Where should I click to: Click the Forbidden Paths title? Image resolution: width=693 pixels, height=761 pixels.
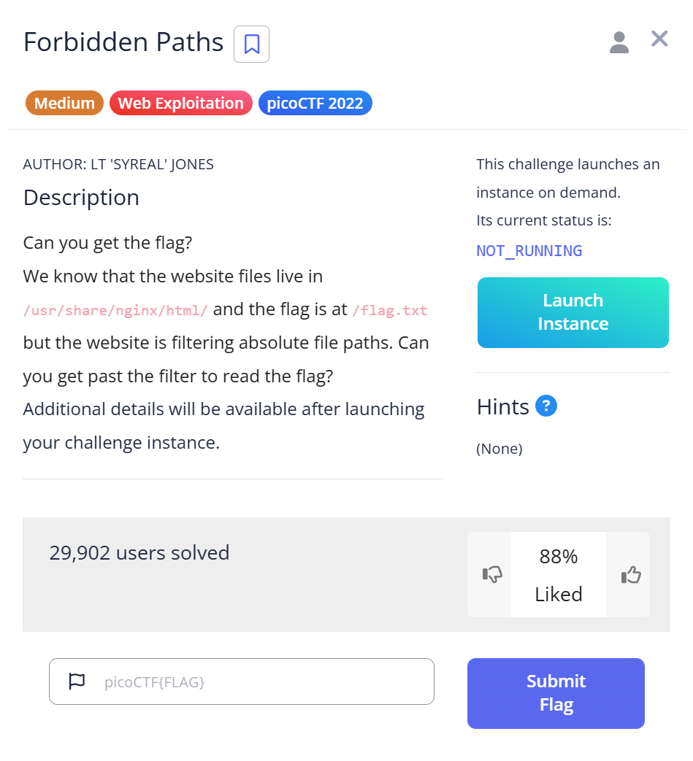pos(123,42)
